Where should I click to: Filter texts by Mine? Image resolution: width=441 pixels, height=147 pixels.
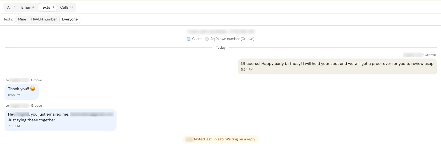point(22,19)
